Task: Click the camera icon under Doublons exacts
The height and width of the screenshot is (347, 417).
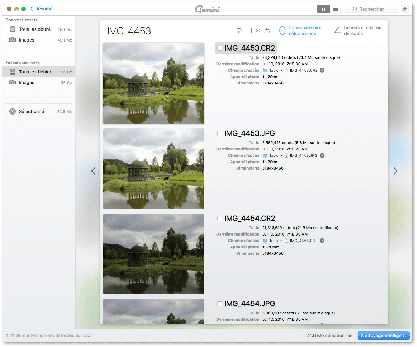Action: coord(12,40)
